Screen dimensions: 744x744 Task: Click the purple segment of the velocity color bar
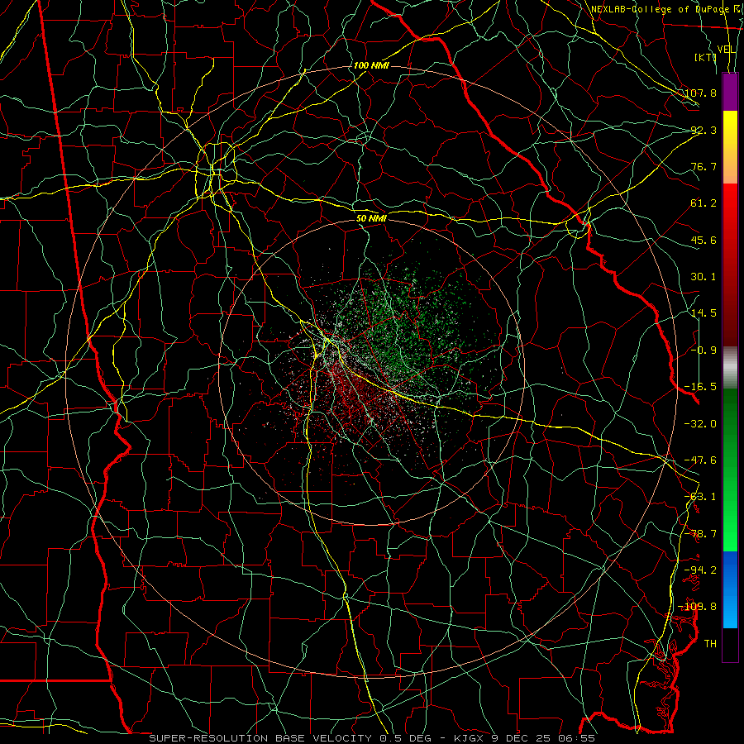point(730,92)
